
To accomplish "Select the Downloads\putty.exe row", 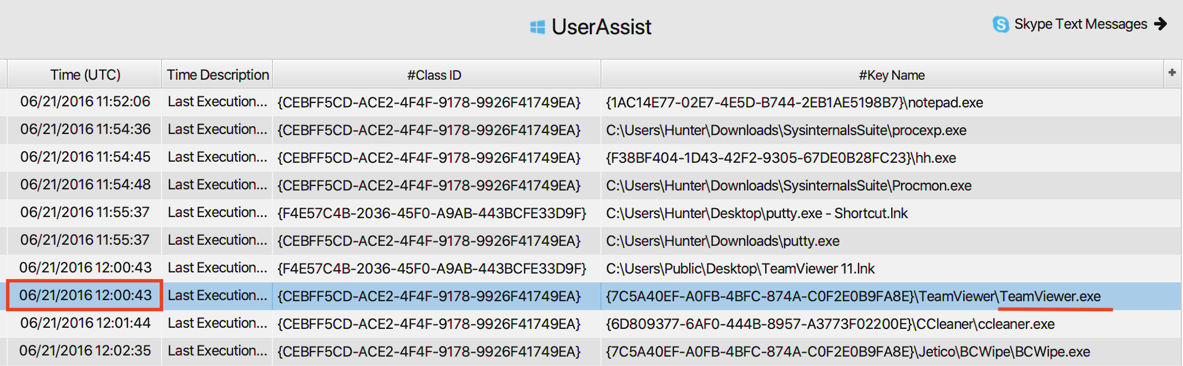I will [722, 241].
